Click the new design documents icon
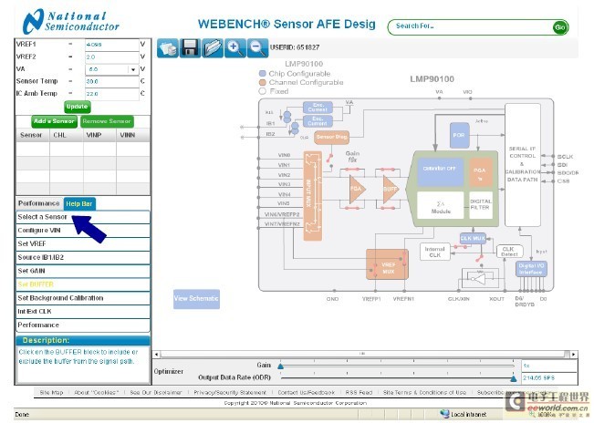594x423 pixels. 168,48
